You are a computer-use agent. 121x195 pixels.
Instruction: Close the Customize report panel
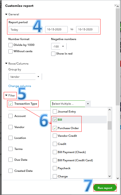point(115,5)
